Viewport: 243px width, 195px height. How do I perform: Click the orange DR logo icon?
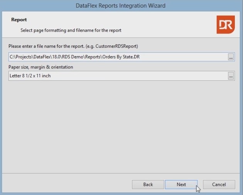(225, 25)
